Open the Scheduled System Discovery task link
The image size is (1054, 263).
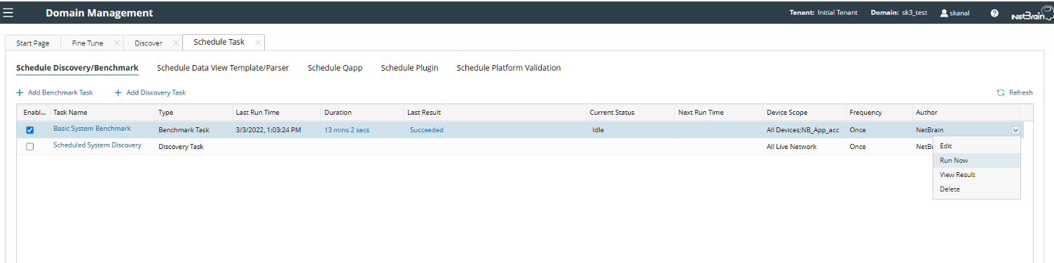tap(97, 145)
